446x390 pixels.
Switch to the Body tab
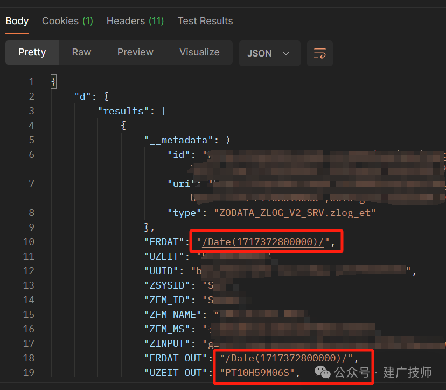pos(17,21)
